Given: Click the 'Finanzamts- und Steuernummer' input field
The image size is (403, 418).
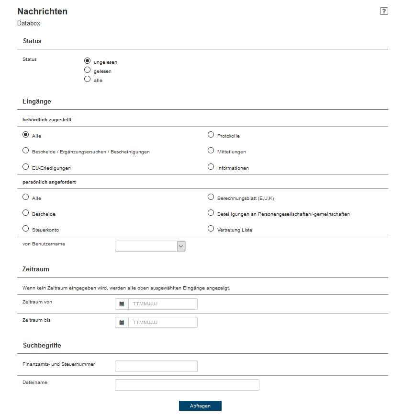Looking at the screenshot, I should pos(156,366).
